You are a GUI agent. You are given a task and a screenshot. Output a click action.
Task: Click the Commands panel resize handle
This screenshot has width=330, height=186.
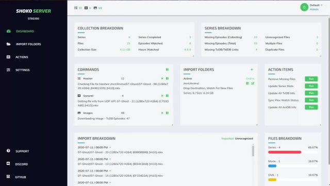point(172,125)
